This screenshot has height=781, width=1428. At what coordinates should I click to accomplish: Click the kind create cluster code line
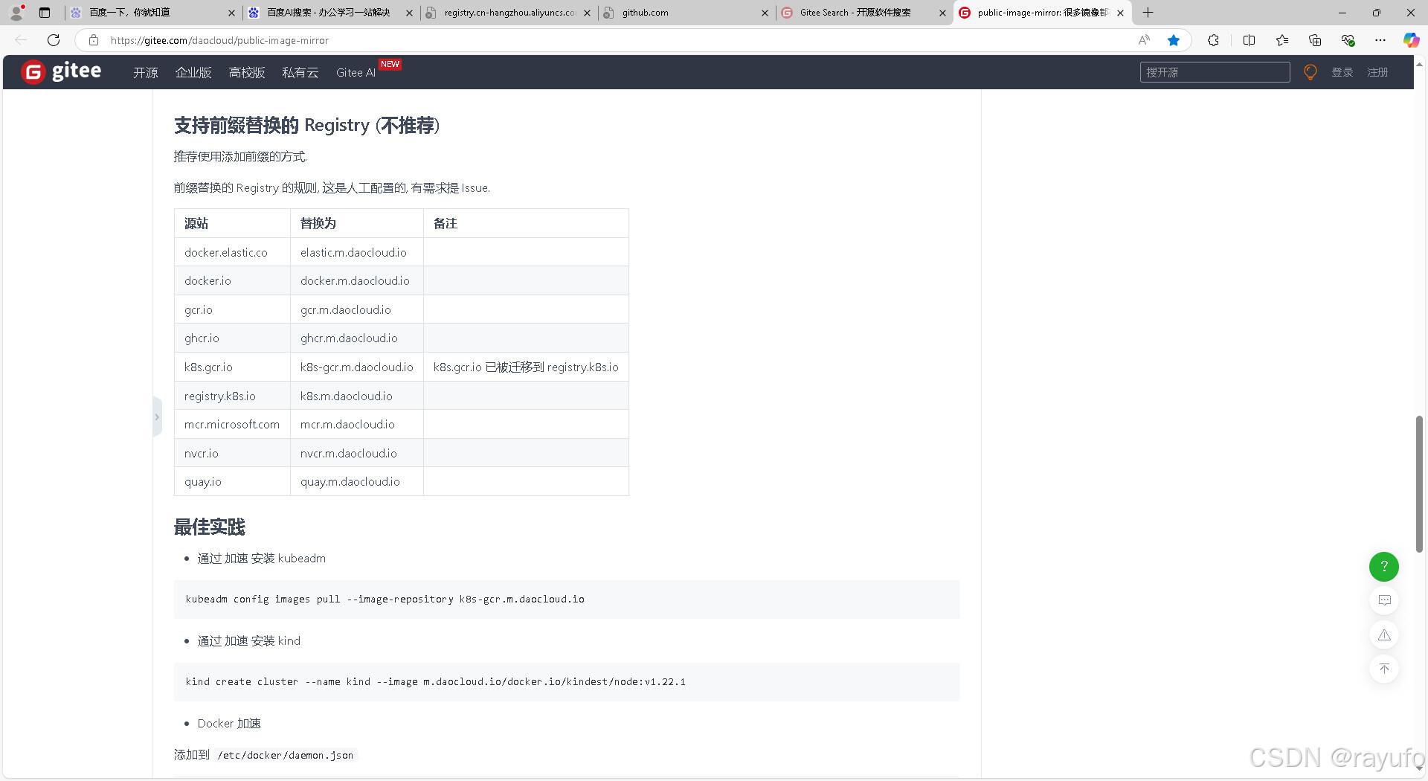click(435, 681)
